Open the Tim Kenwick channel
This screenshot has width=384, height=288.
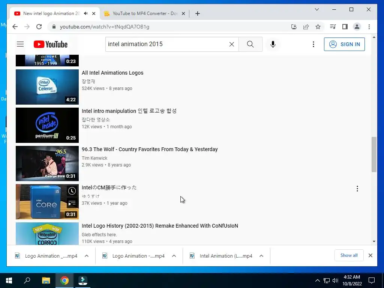click(x=94, y=158)
